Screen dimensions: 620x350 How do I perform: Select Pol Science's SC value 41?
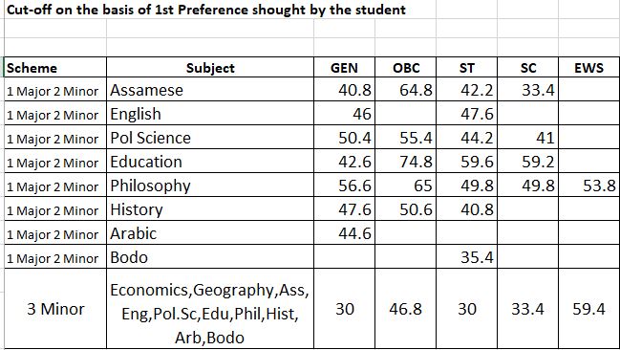pos(528,138)
